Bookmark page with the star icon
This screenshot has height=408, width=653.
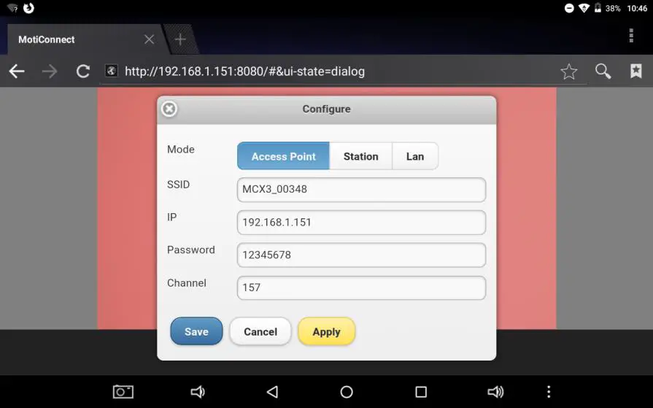coord(569,72)
